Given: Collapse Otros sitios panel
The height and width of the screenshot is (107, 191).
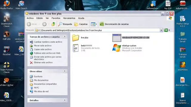Looking at the screenshot, I should pyautogui.click(x=65, y=71).
